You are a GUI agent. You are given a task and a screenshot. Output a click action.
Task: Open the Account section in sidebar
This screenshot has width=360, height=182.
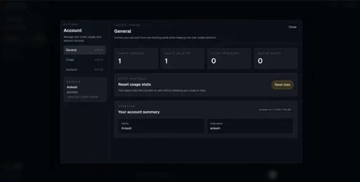[85, 70]
